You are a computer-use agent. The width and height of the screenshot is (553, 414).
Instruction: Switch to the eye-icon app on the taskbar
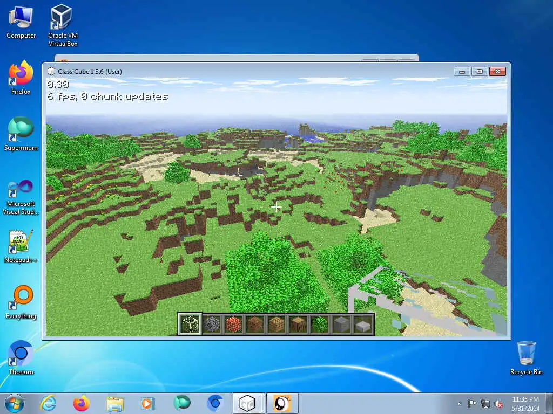coord(282,403)
